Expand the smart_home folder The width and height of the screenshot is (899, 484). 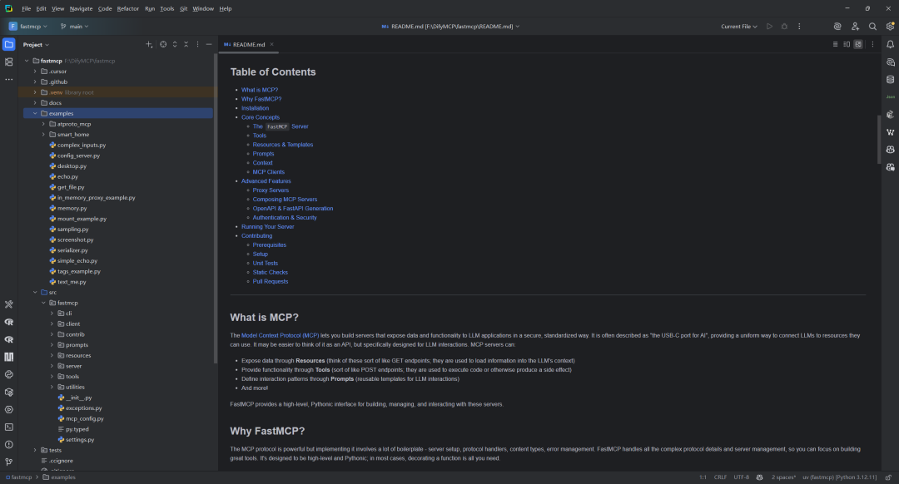[43, 135]
